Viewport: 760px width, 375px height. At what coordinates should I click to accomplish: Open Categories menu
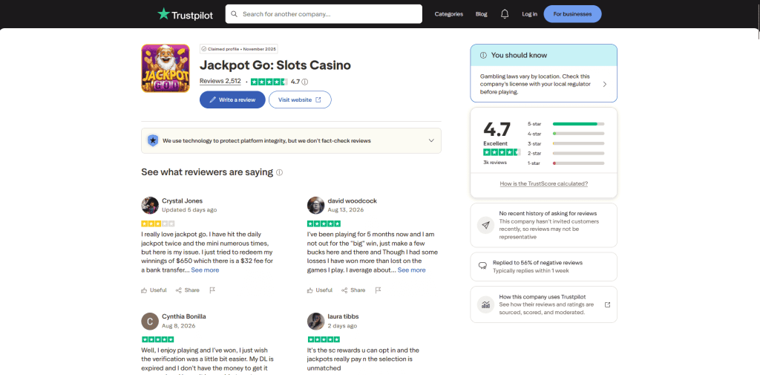point(449,14)
